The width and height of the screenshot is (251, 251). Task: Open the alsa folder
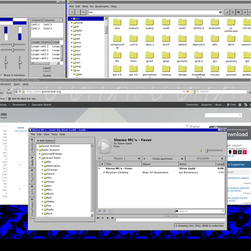(117, 24)
